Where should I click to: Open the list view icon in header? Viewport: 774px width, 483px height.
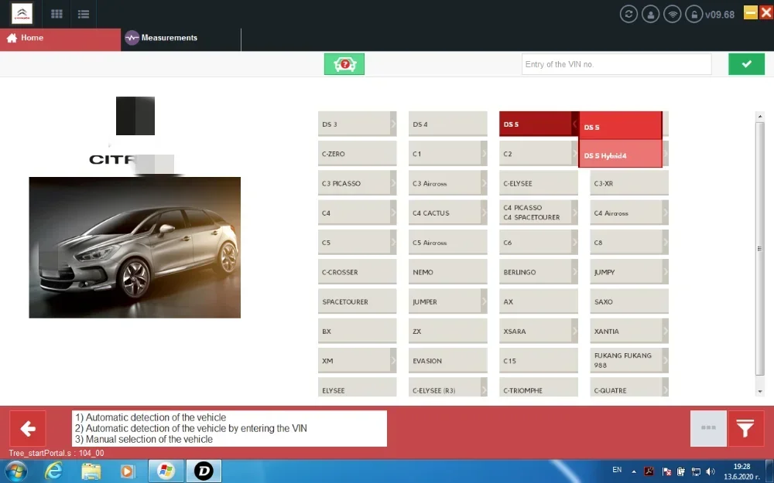coord(84,14)
